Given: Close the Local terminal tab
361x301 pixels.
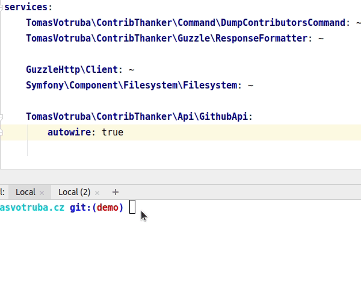Looking at the screenshot, I should pos(42,193).
